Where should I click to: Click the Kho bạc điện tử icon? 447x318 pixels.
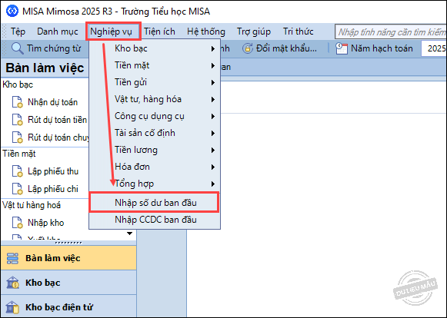click(x=12, y=307)
